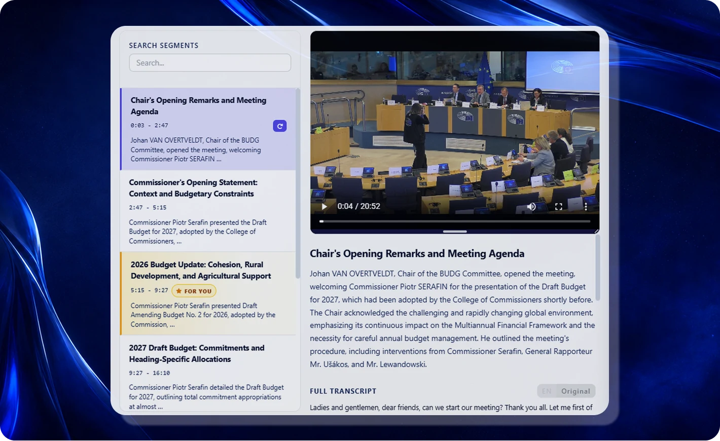The image size is (720, 441).
Task: Switch transcript language to EN
Action: tap(546, 391)
